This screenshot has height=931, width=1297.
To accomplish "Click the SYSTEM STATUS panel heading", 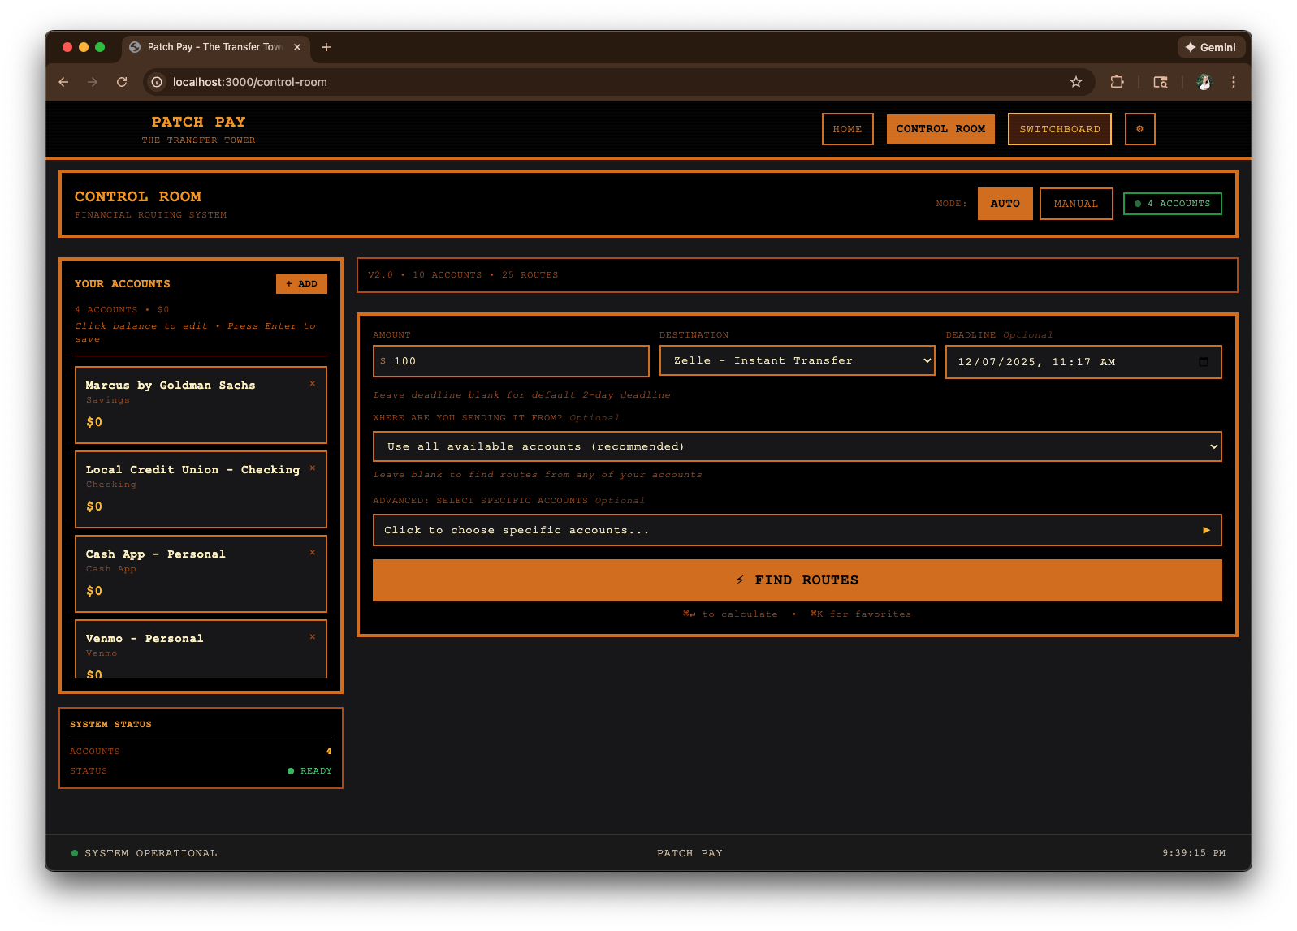I will (110, 724).
